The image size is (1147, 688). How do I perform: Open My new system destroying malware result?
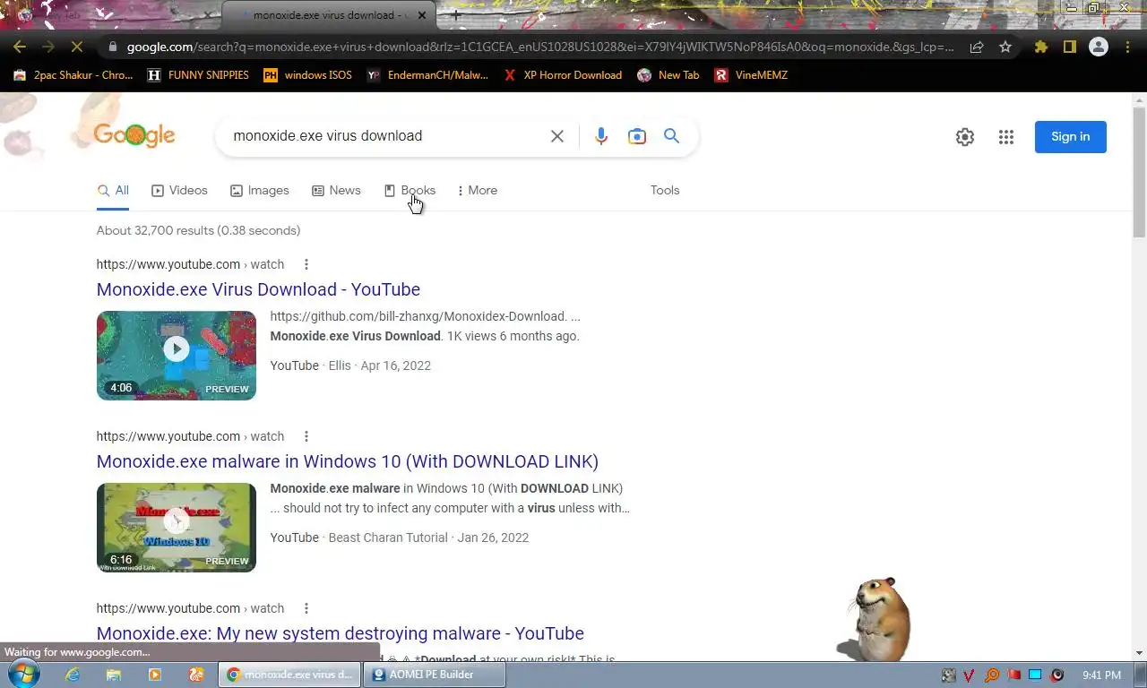tap(340, 633)
